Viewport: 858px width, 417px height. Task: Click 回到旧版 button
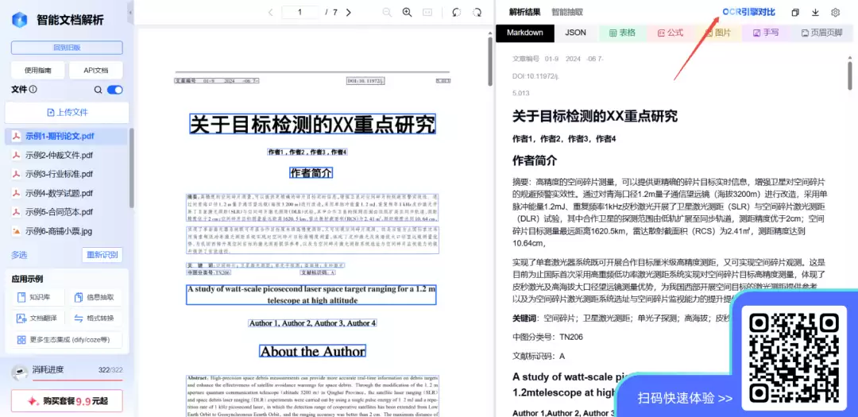(67, 48)
